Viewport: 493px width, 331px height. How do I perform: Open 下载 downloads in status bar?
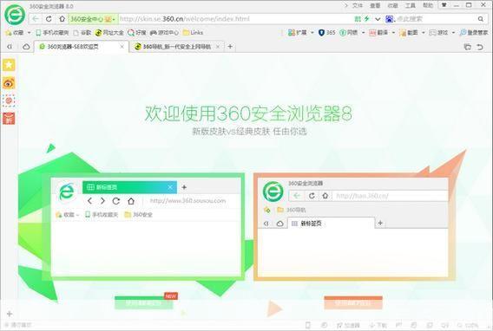pos(378,325)
